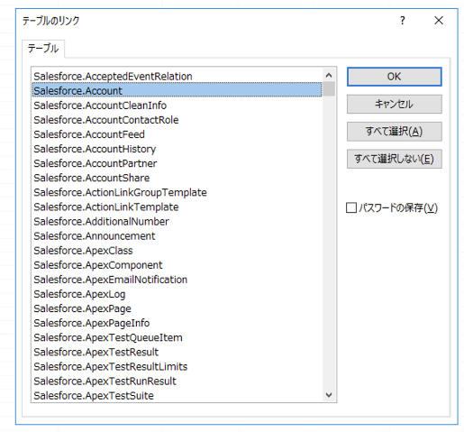This screenshot has width=464, height=432.
Task: Select Salesforce.ApexComponent
Action: tap(177, 265)
